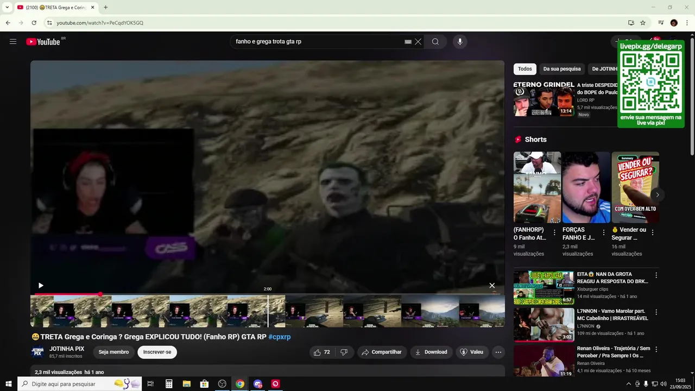Open the NAN DA GROTA video title
695x391 pixels.
point(612,278)
